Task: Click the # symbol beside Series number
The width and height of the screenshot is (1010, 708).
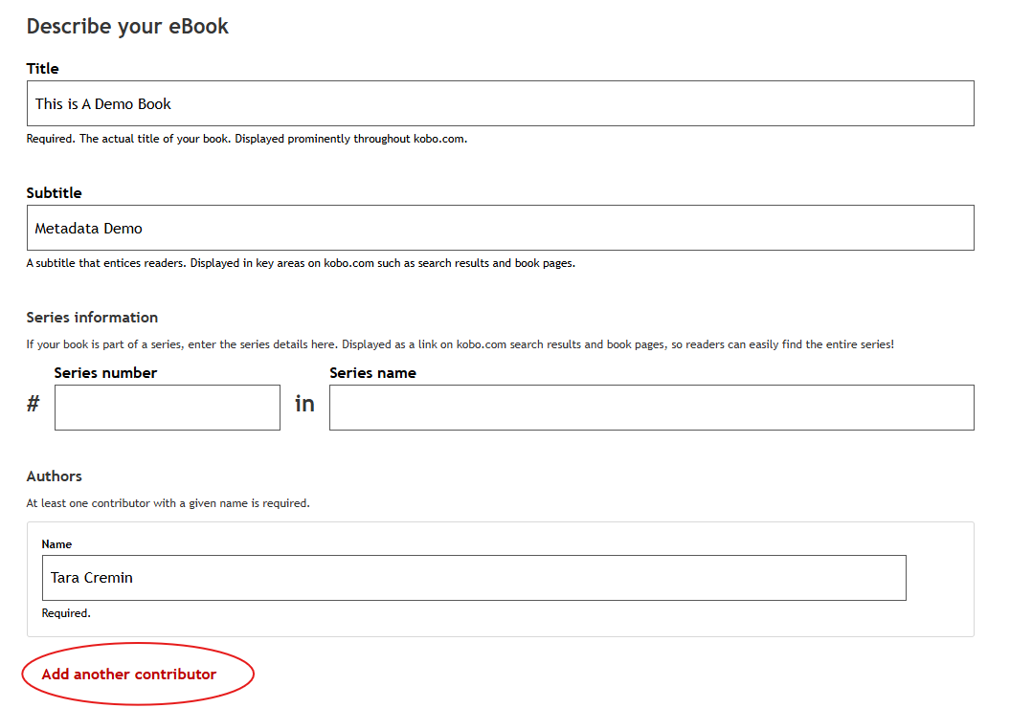Action: [34, 405]
